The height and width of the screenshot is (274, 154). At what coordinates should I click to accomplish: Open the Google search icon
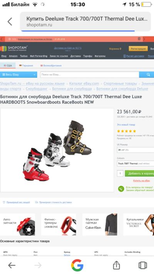(x=77, y=265)
